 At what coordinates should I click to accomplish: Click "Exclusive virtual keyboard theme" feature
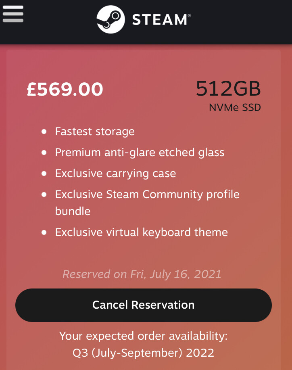point(141,232)
